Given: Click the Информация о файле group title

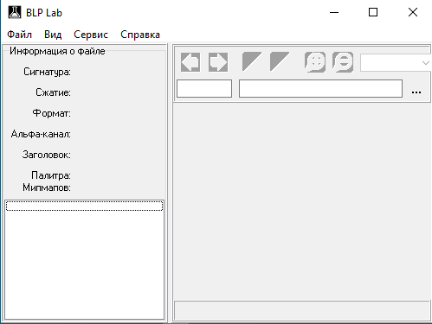Looking at the screenshot, I should pos(57,51).
